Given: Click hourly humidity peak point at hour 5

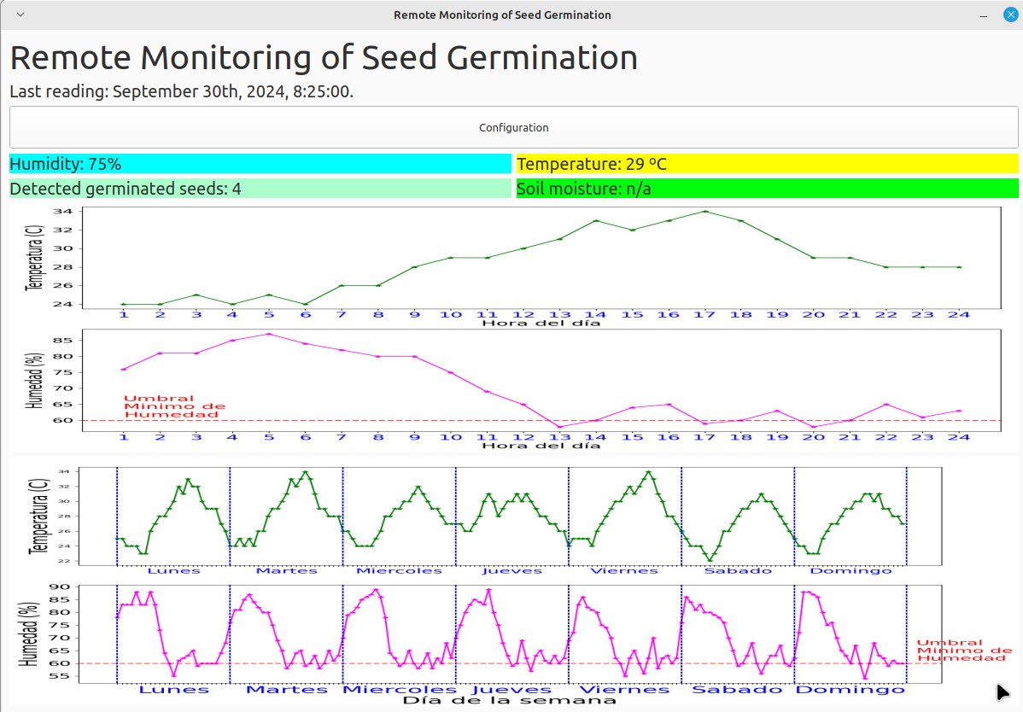Looking at the screenshot, I should (269, 334).
